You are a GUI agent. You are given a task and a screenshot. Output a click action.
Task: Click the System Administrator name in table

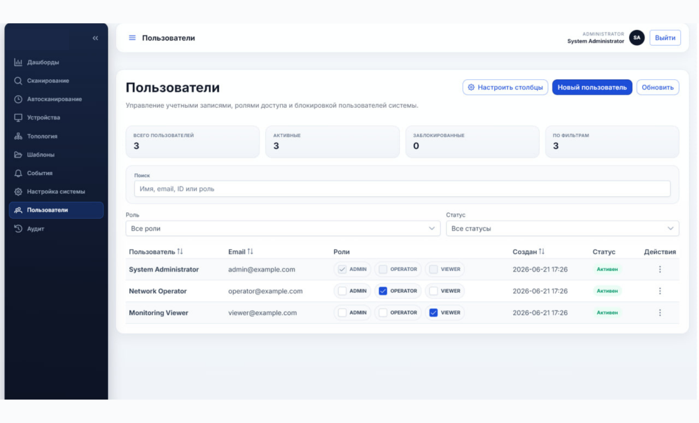coord(164,269)
